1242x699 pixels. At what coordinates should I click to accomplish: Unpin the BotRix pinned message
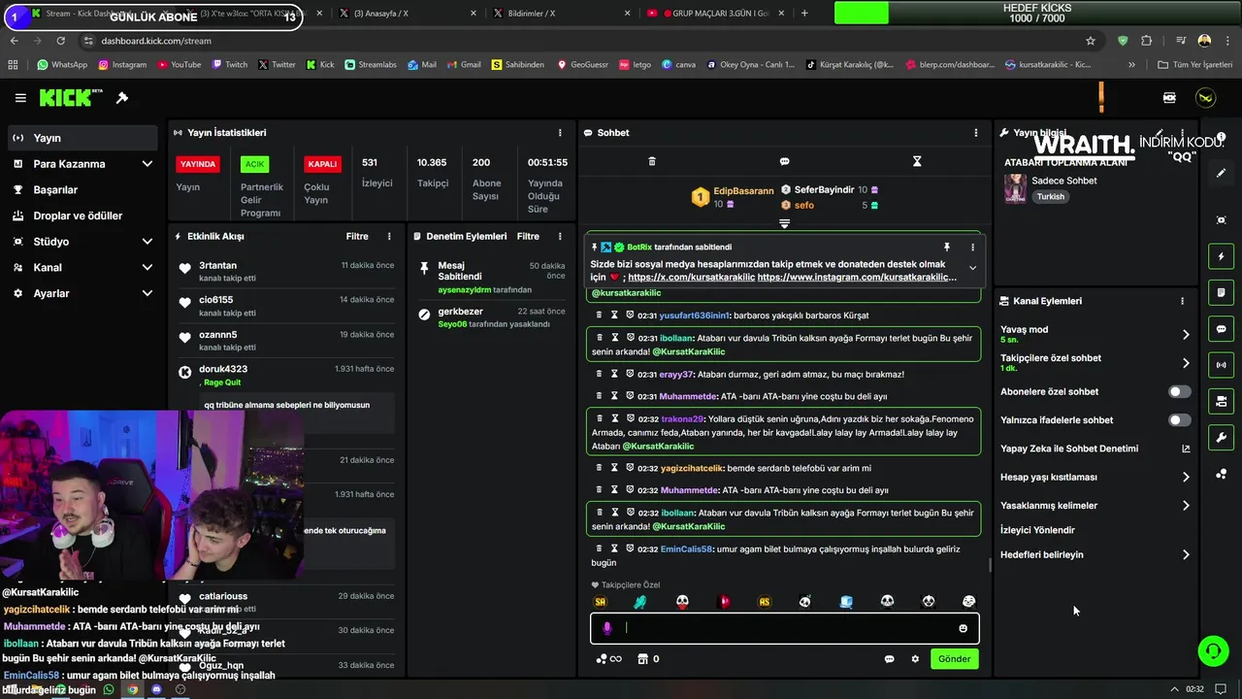point(946,248)
